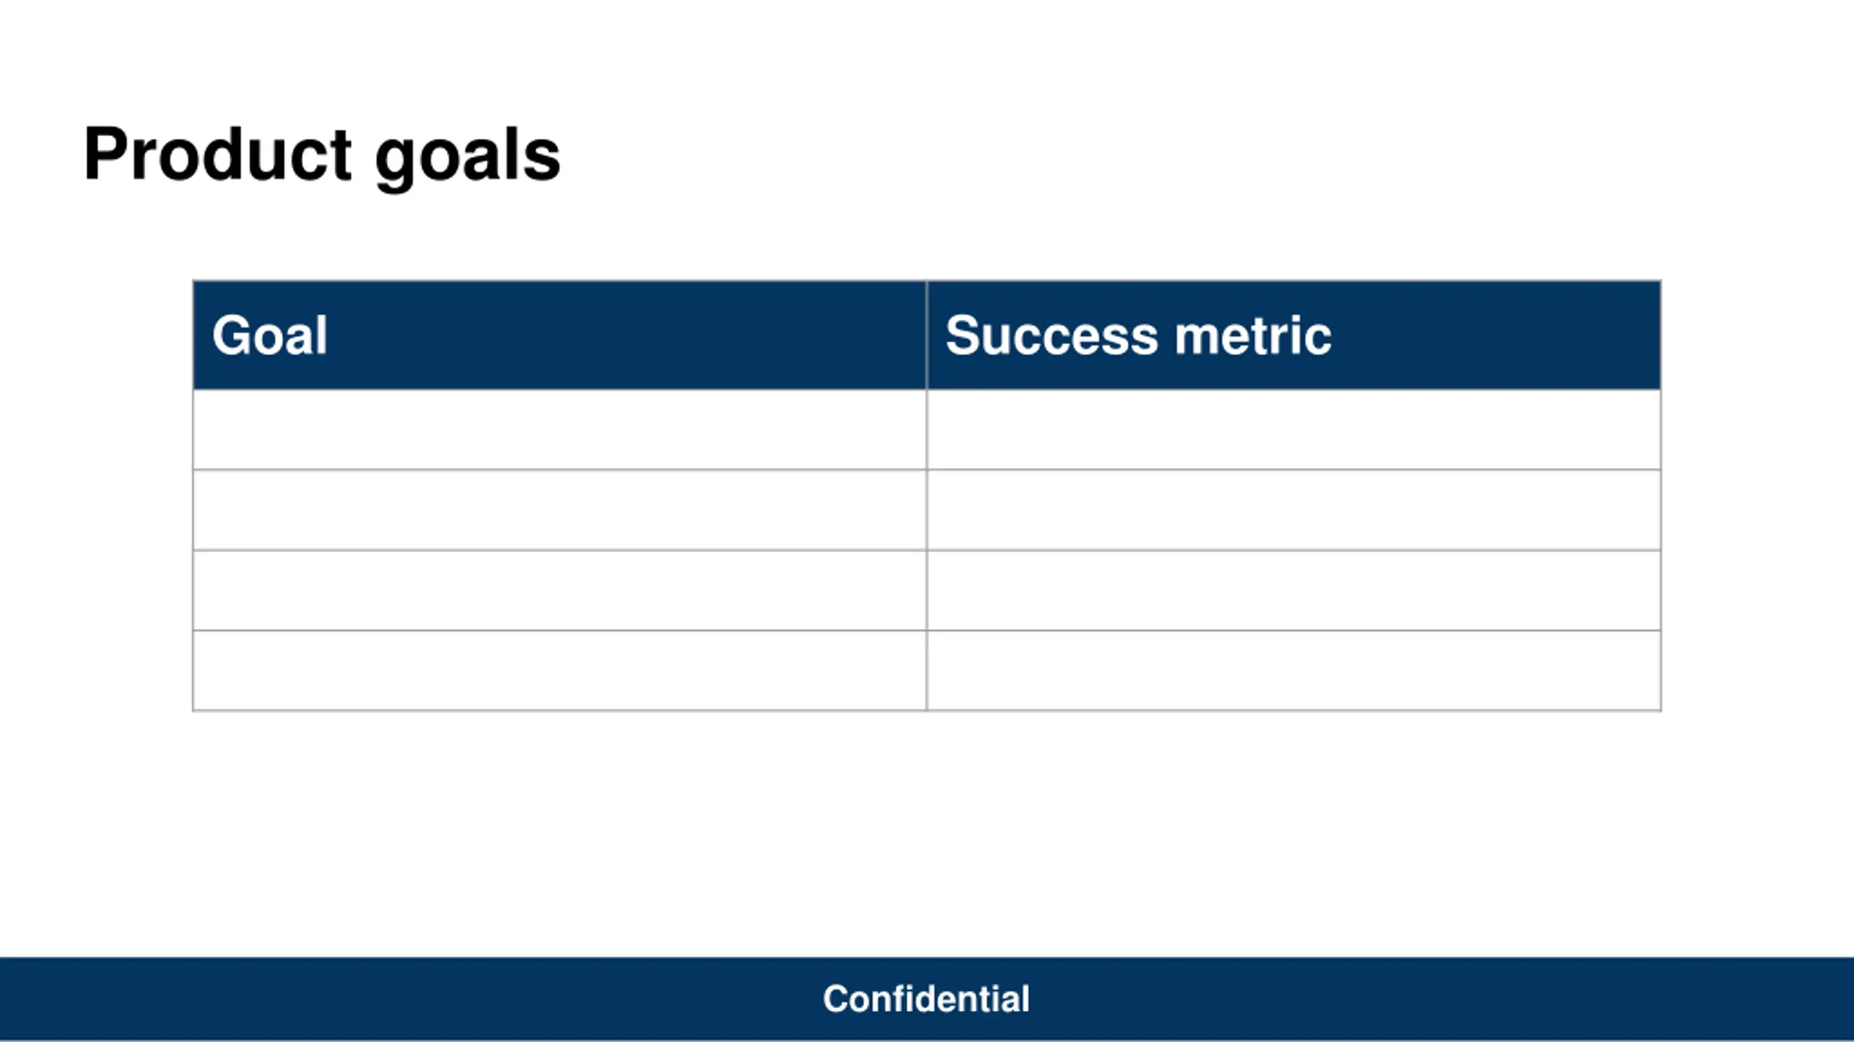This screenshot has width=1854, height=1042.
Task: Click the first empty Success metric cell
Action: tap(1293, 430)
